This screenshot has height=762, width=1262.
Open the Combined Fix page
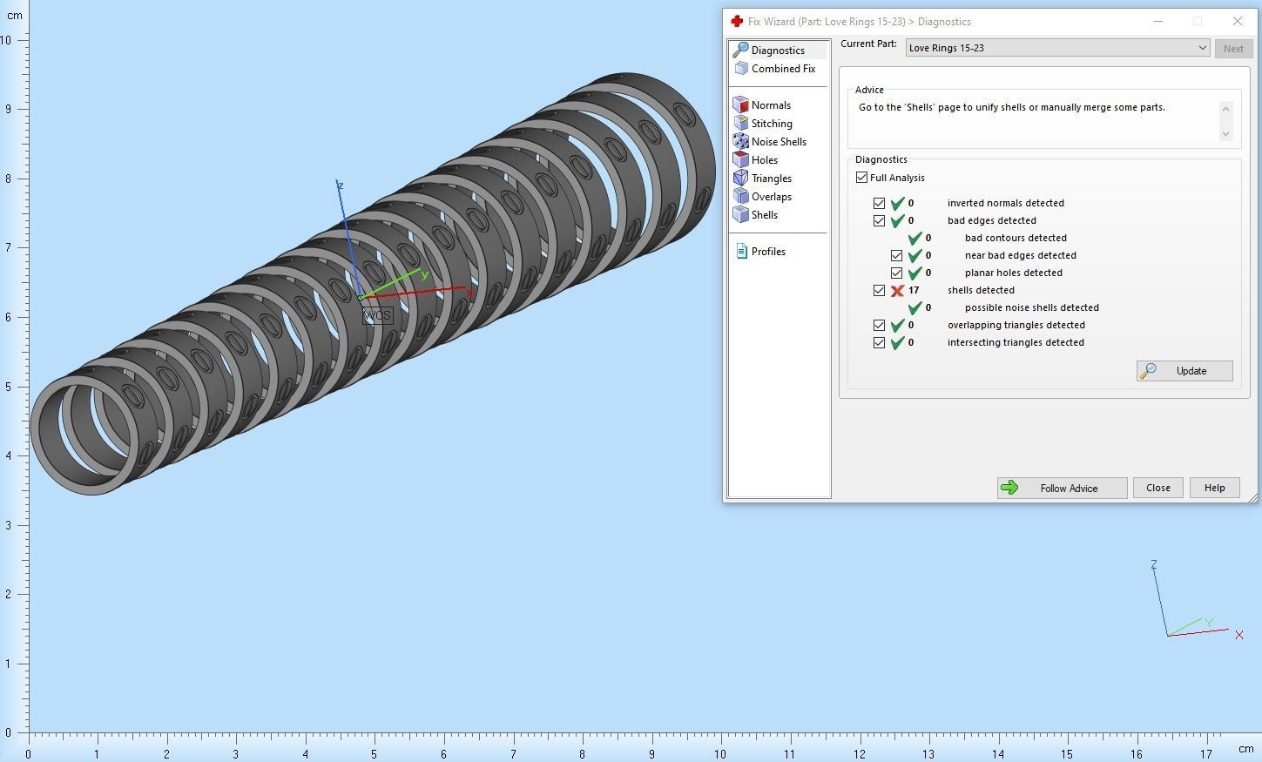pos(783,69)
